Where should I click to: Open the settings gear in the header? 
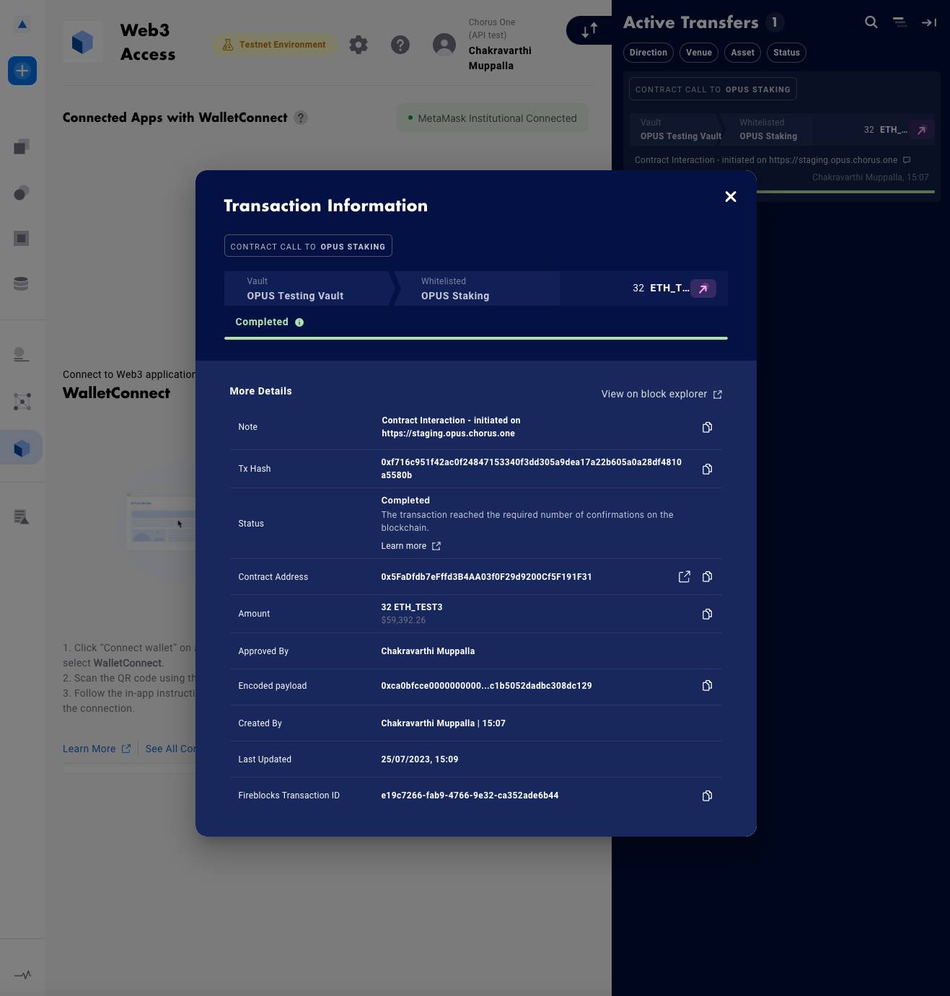(x=359, y=45)
